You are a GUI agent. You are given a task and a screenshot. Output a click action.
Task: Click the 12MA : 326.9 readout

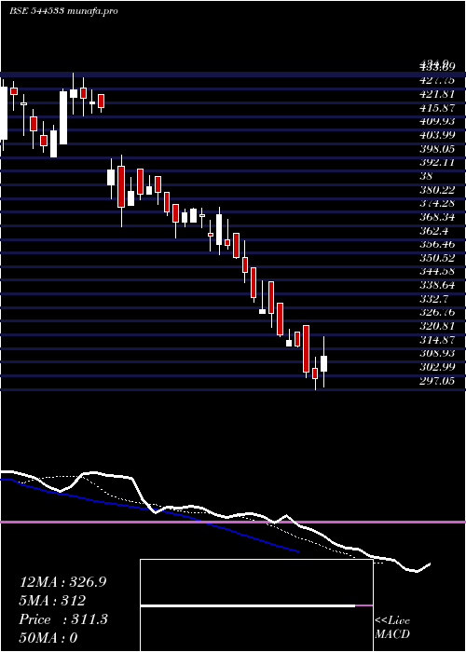62,582
